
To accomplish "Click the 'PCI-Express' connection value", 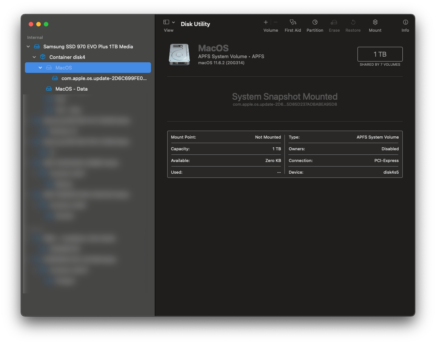I will (x=386, y=160).
